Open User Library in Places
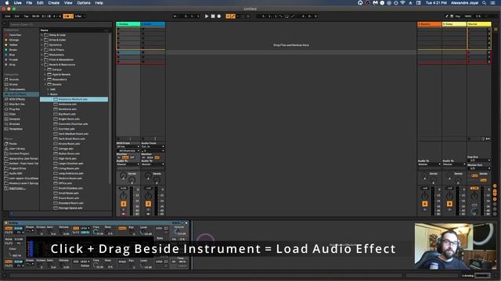The width and height of the screenshot is (501, 281). (x=16, y=148)
